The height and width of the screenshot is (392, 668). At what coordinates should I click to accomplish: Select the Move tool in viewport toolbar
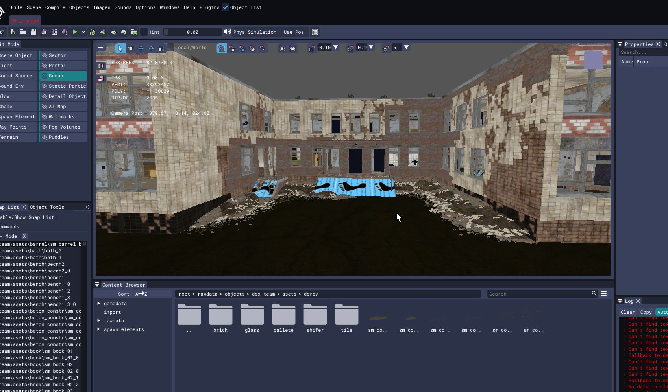[141, 48]
